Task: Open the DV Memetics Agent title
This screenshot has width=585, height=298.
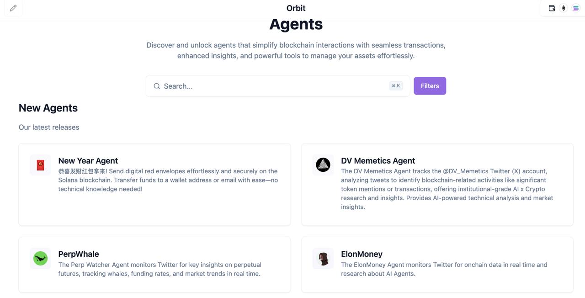Action: (x=378, y=160)
